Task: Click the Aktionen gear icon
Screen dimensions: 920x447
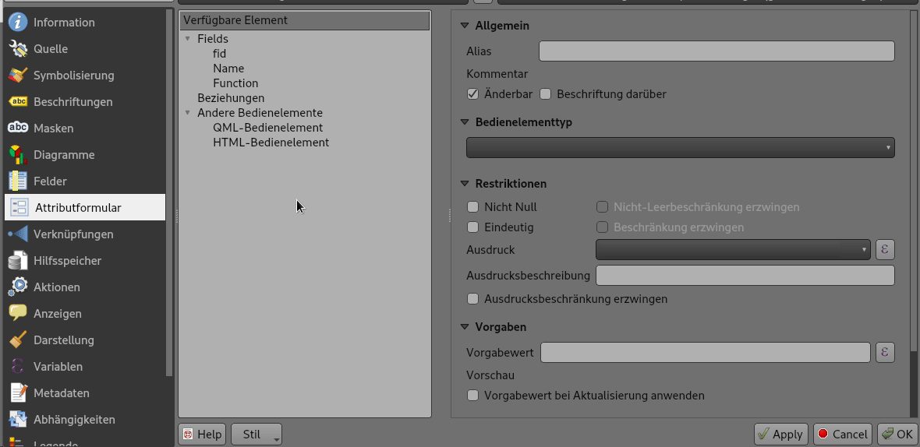Action: [18, 287]
